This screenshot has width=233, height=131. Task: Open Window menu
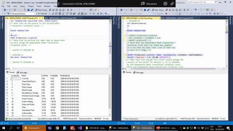[x=47, y=6]
